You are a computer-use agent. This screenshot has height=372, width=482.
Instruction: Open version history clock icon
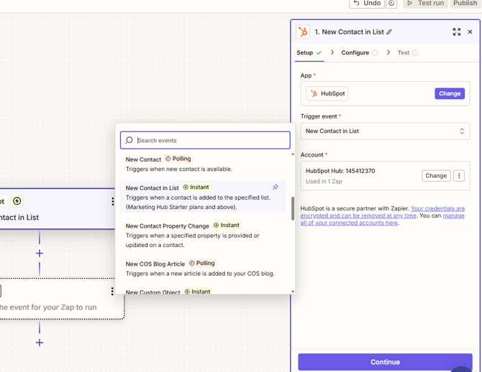tap(391, 4)
